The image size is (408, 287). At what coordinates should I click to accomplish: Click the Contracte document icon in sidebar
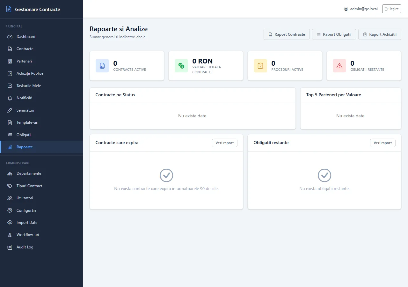(10, 49)
